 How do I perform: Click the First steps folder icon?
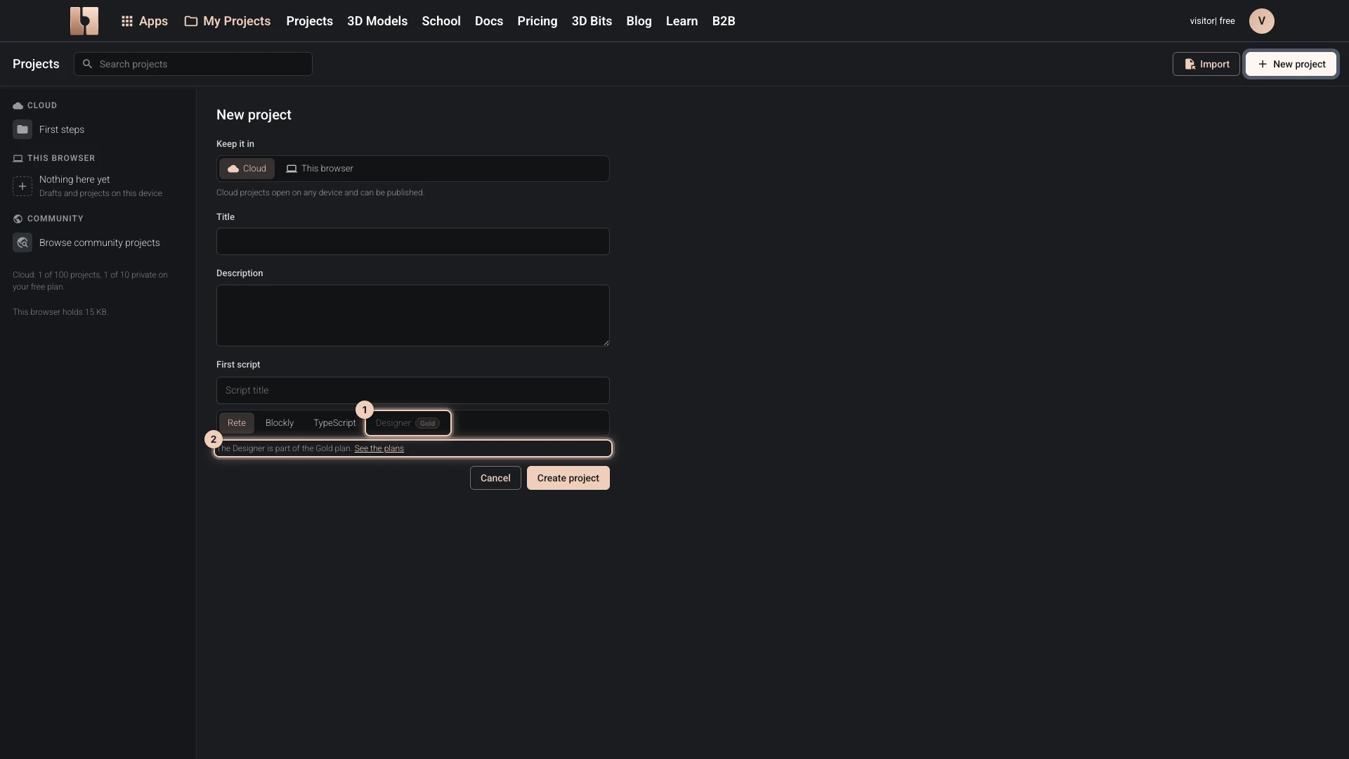tap(22, 129)
